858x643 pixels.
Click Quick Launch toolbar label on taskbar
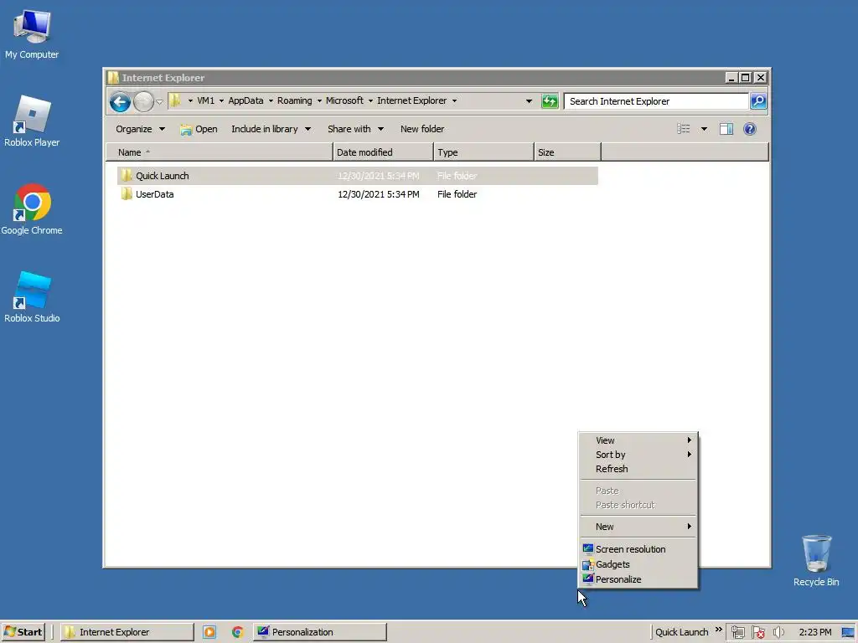coord(681,632)
